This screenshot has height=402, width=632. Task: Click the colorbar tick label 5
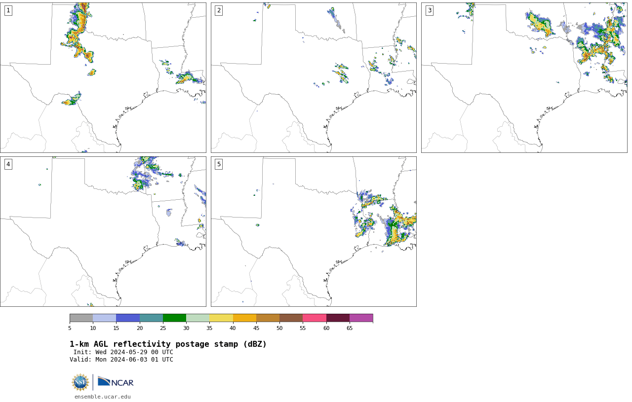(x=70, y=329)
